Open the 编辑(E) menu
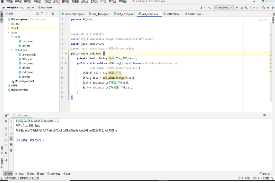The width and height of the screenshot is (275, 183). tap(19, 2)
